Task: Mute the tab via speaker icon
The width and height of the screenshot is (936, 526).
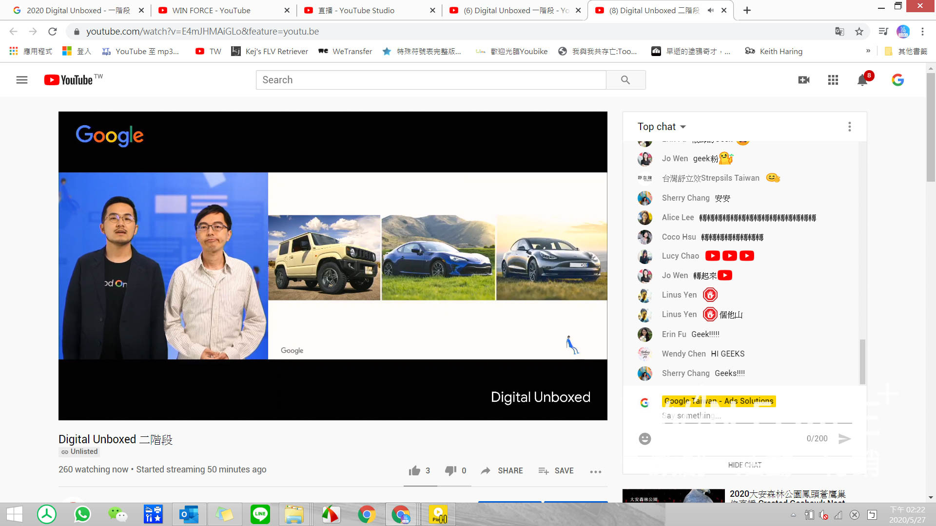Action: pyautogui.click(x=711, y=10)
